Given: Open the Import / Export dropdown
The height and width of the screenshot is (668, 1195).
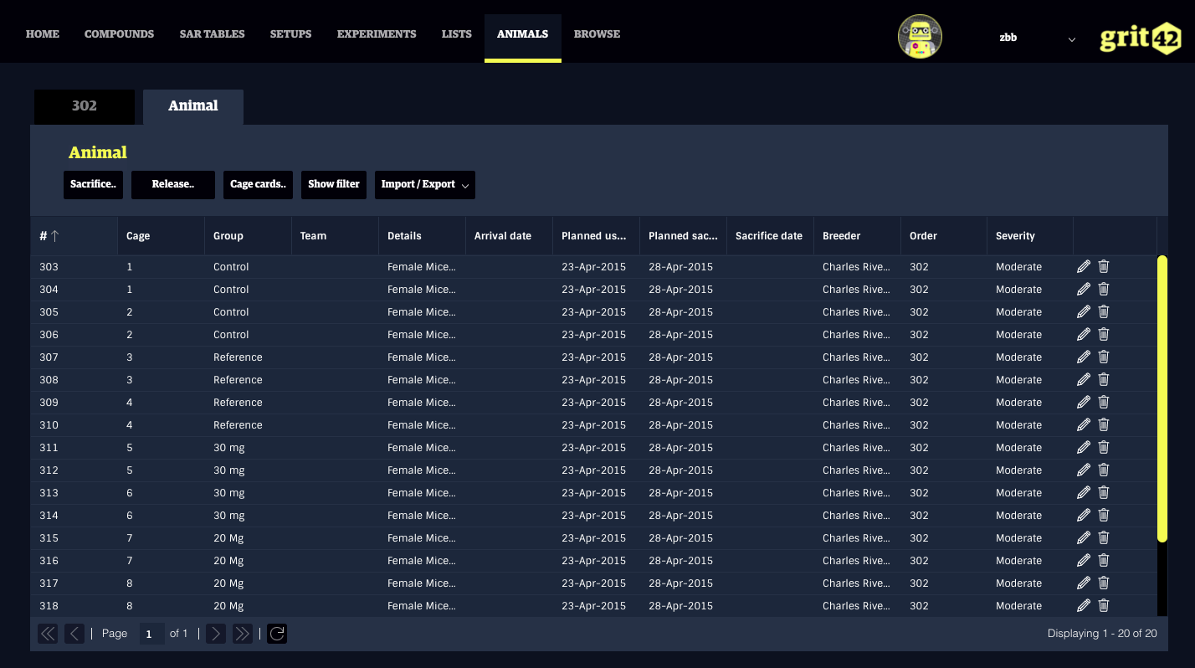Looking at the screenshot, I should 424,184.
